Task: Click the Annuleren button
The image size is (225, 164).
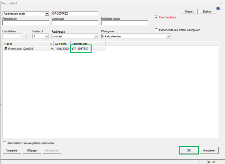Action: 209,150
